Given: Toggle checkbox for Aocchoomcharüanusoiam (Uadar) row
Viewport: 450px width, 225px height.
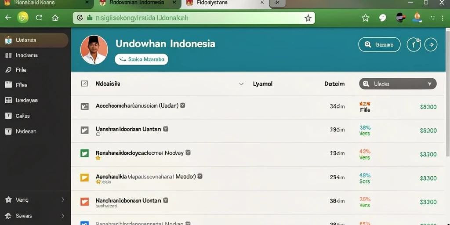Looking at the screenshot, I should pos(84,107).
